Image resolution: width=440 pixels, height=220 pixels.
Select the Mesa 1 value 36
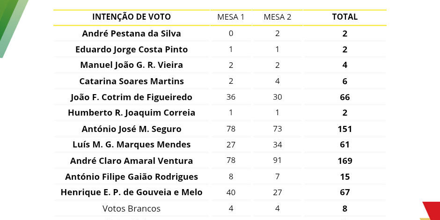pos(231,97)
